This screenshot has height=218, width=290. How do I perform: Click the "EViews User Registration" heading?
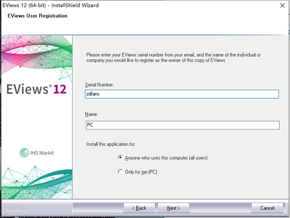[x=38, y=16]
